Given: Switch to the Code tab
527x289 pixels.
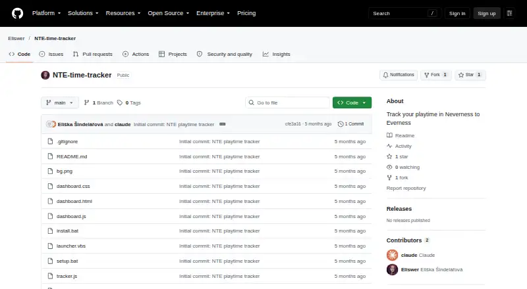Looking at the screenshot, I should (20, 54).
